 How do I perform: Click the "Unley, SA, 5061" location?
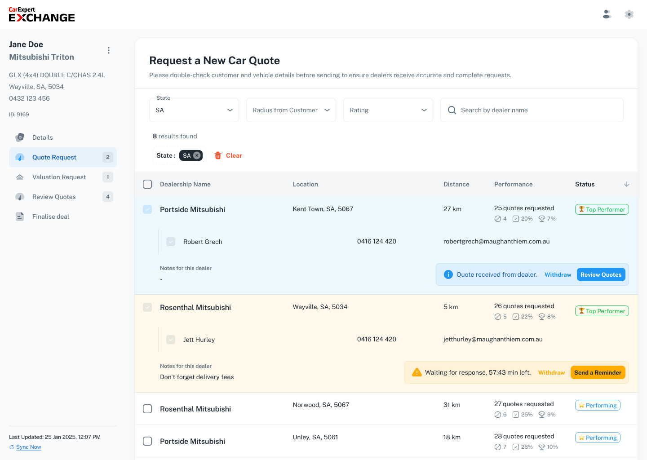[315, 437]
